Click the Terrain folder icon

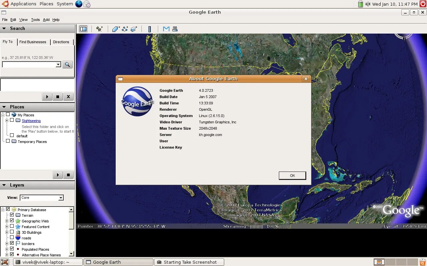coord(18,215)
